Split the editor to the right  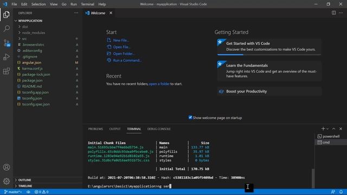point(334,13)
